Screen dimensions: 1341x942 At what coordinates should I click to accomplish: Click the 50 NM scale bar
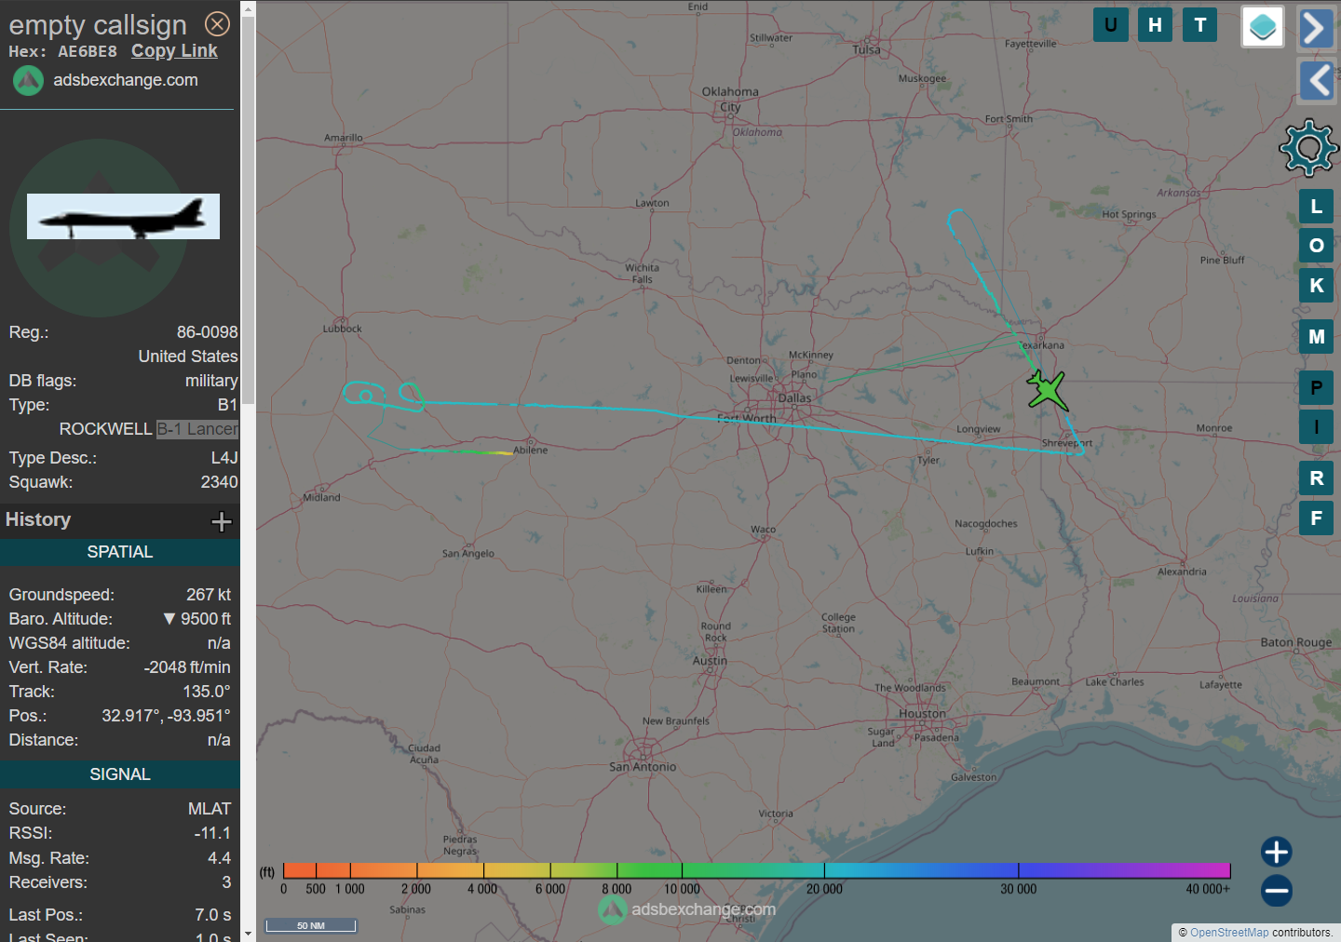[x=311, y=925]
